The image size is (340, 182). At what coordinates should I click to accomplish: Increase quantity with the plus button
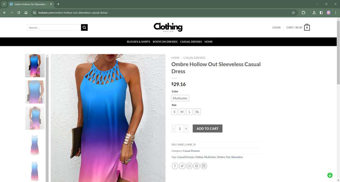tap(186, 128)
